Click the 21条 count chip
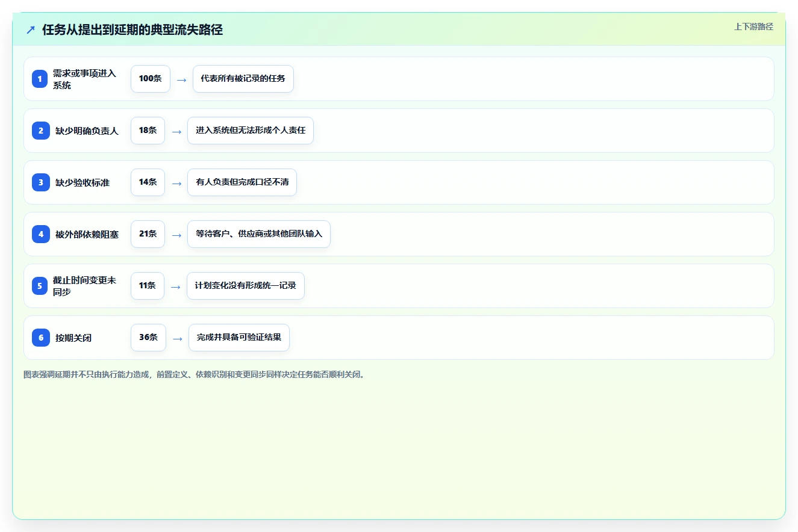This screenshot has height=532, width=798. [x=148, y=234]
